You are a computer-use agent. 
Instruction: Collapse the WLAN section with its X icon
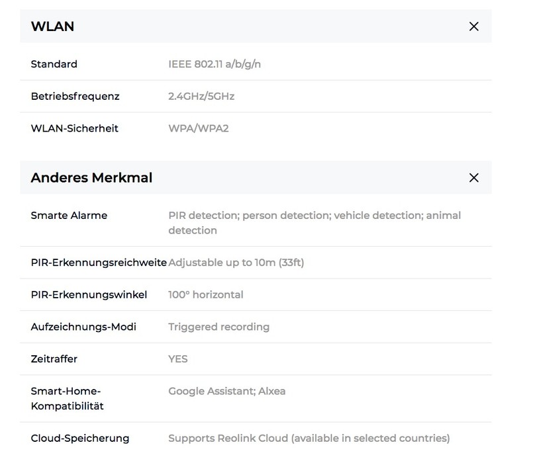click(x=473, y=26)
